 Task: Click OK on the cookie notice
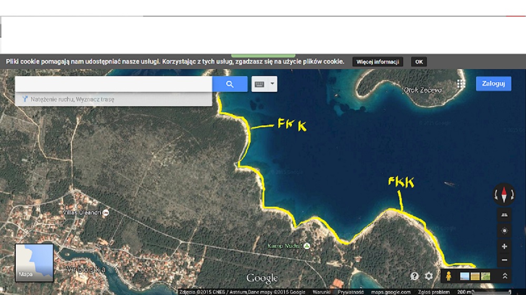419,62
